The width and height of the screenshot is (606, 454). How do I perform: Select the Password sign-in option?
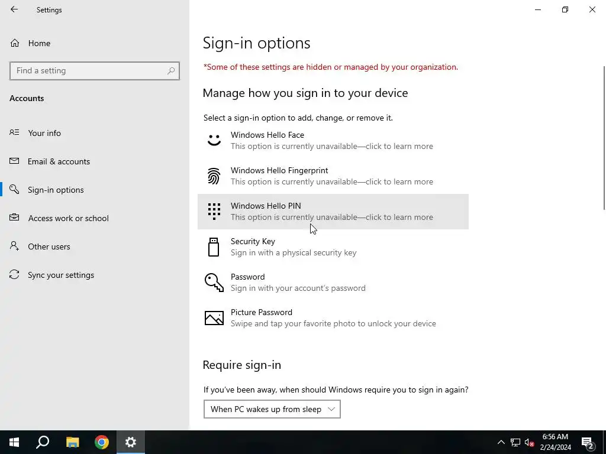pos(333,283)
